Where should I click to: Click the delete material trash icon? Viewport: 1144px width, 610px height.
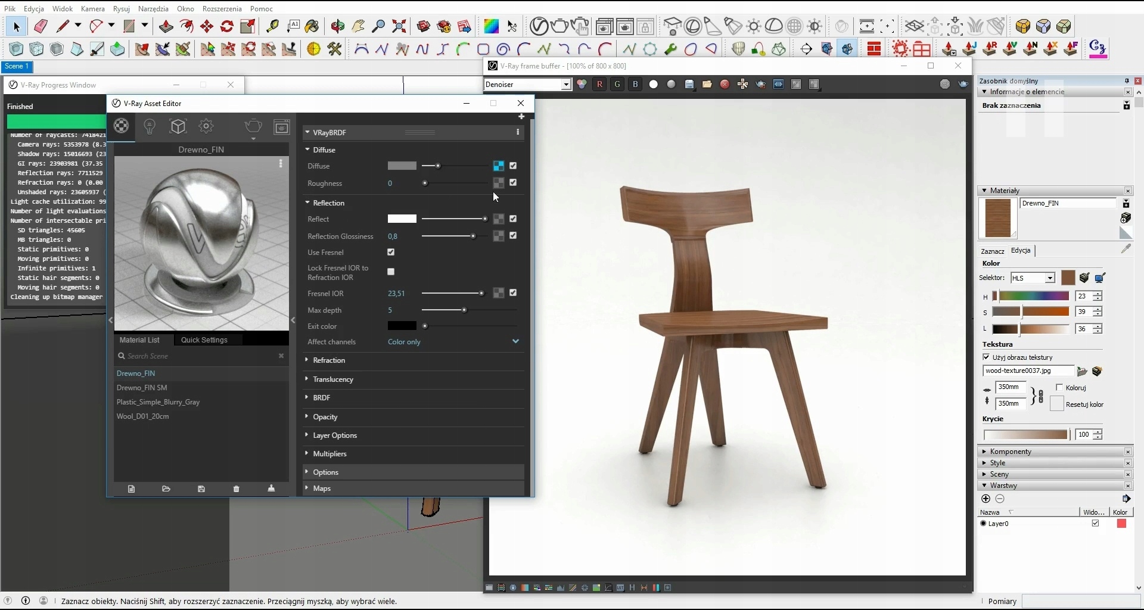(x=237, y=489)
